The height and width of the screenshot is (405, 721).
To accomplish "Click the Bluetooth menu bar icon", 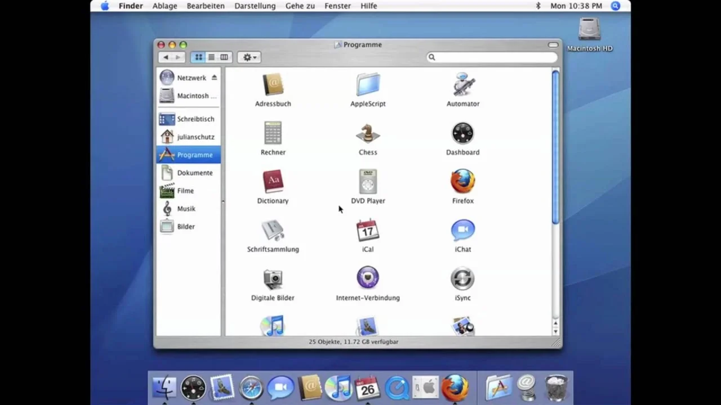I will tap(538, 6).
